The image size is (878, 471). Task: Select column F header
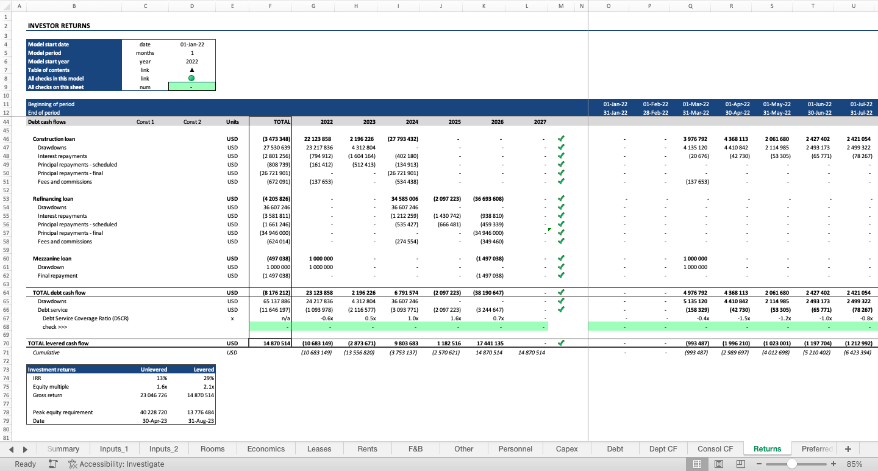click(x=270, y=6)
